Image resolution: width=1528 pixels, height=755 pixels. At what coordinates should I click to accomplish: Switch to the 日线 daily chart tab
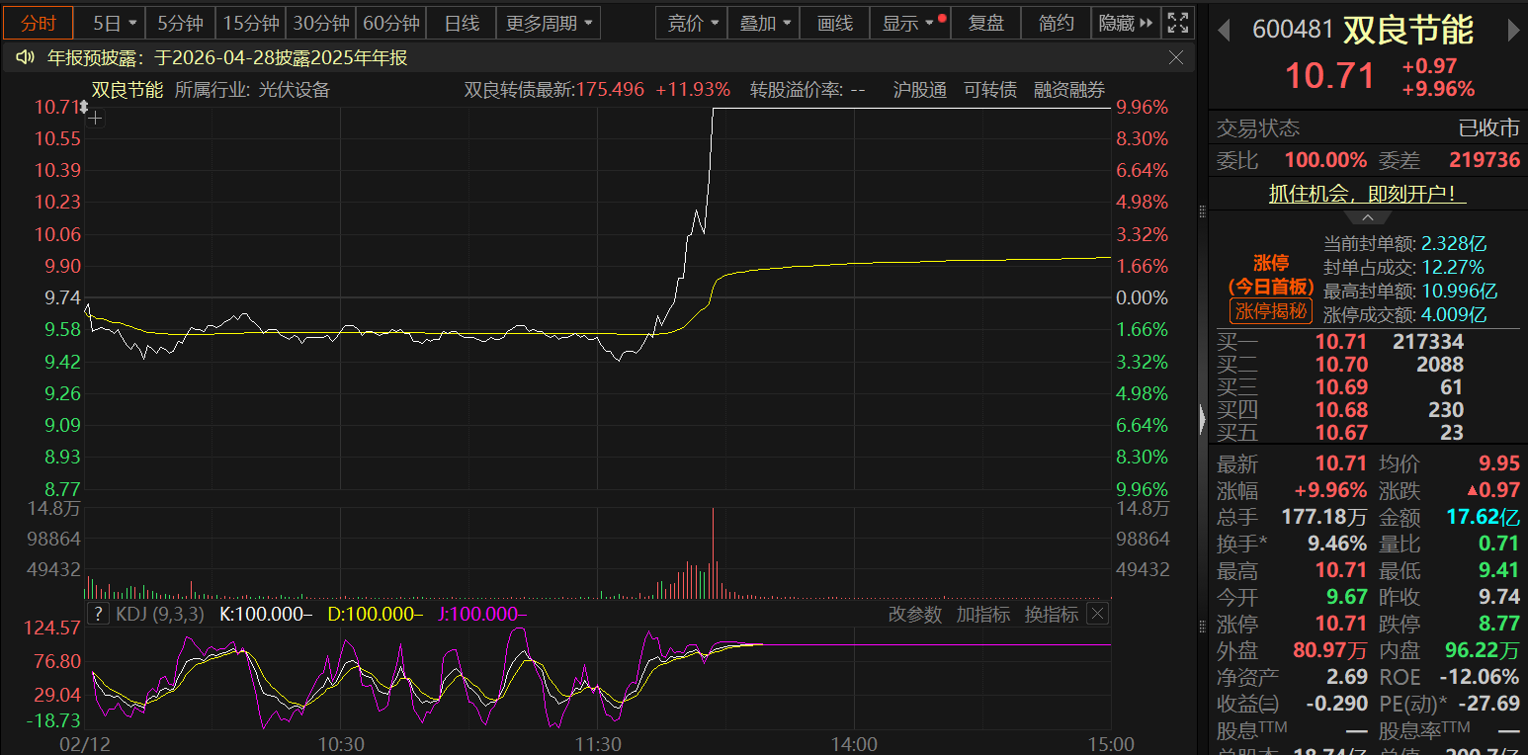[462, 23]
